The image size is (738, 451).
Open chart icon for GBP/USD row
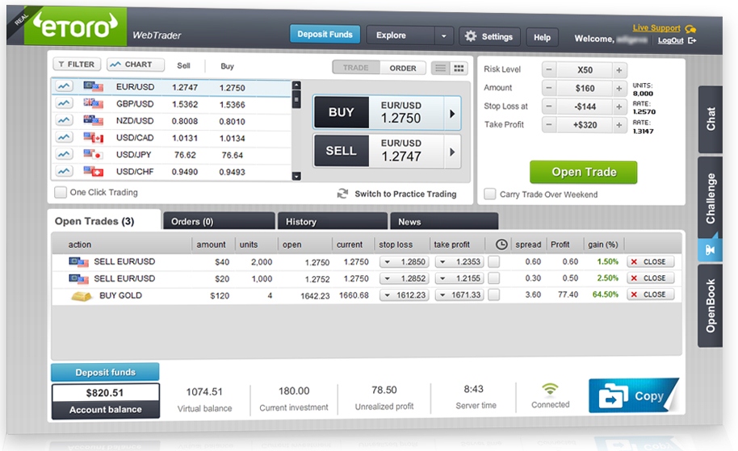(64, 103)
